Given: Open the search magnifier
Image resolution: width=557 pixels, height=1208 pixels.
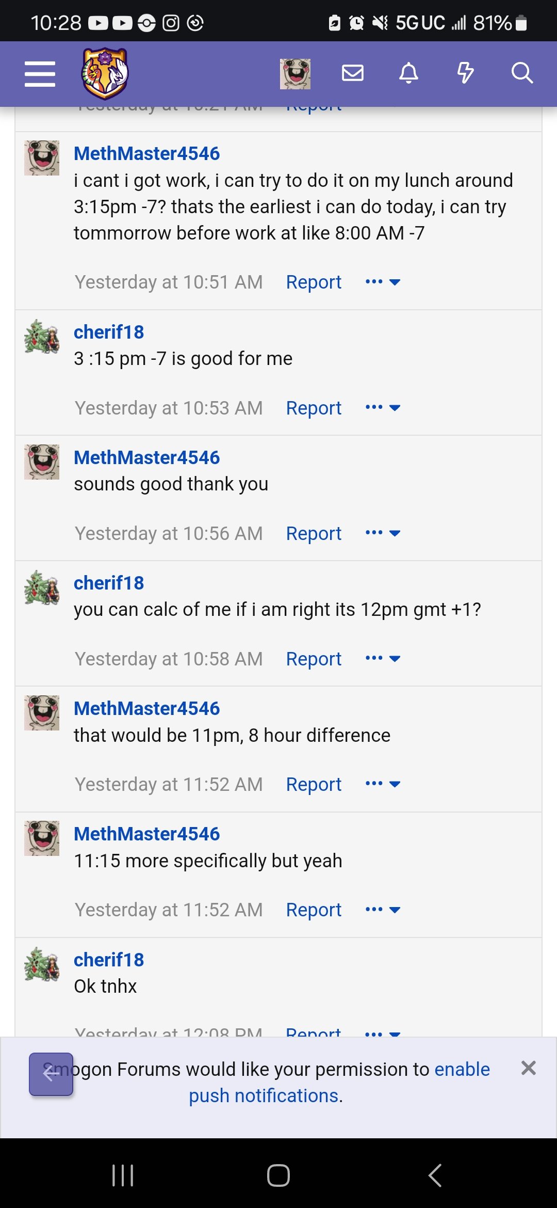Looking at the screenshot, I should [x=522, y=73].
